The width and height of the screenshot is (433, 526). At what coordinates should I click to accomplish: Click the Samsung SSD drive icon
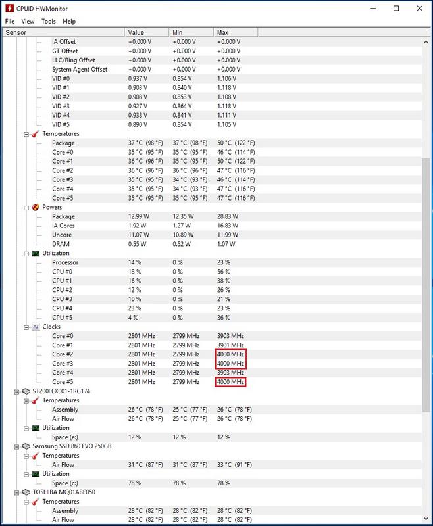pyautogui.click(x=26, y=446)
